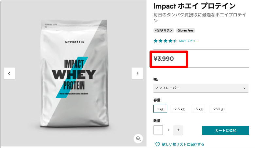Click the star rating icons
Image resolution: width=255 pixels, height=148 pixels.
[165, 41]
